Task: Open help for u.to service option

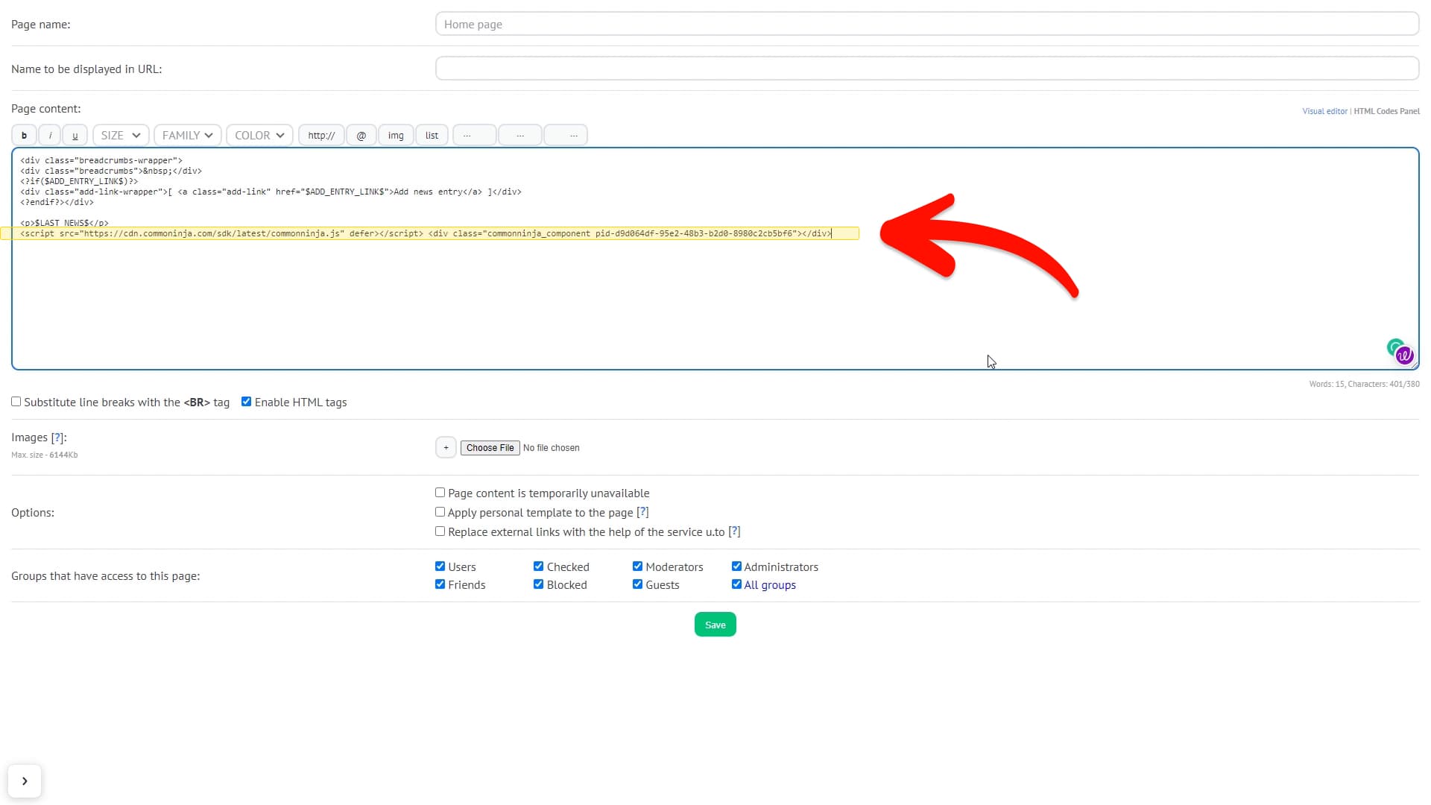Action: pyautogui.click(x=734, y=532)
